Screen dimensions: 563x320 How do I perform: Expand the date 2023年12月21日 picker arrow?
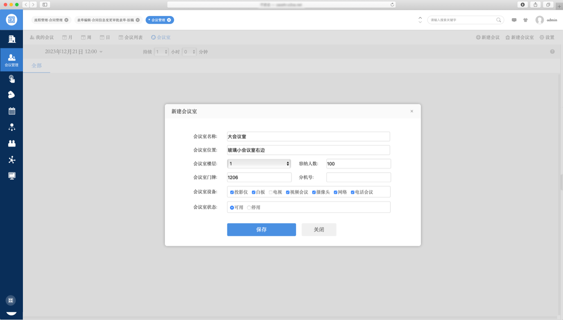tap(101, 52)
